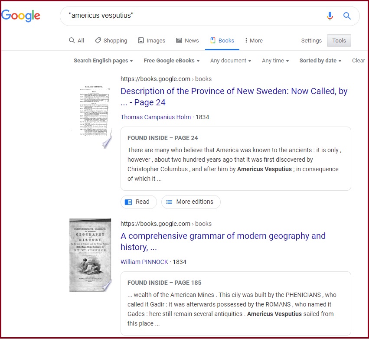369x339 pixels.
Task: Expand the Search English pages filter
Action: point(103,60)
